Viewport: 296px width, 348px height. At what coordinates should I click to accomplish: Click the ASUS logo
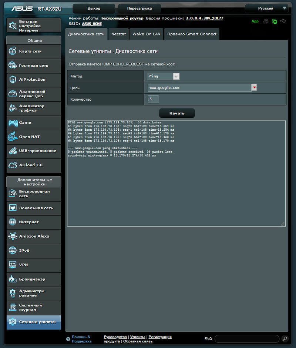tap(22, 9)
